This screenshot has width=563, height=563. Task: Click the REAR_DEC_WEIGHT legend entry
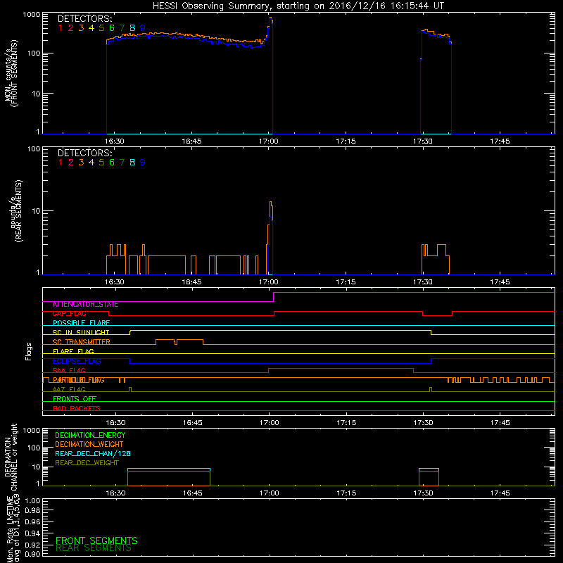click(x=87, y=463)
